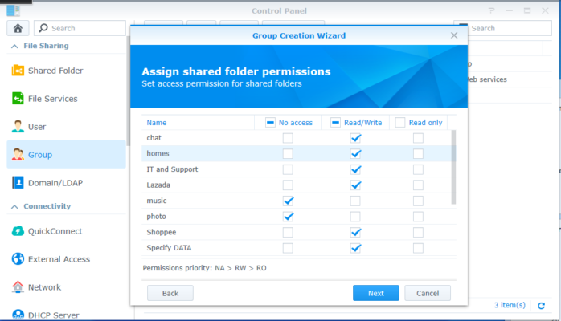Image resolution: width=561 pixels, height=321 pixels.
Task: Select the User icon in sidebar
Action: pyautogui.click(x=18, y=127)
